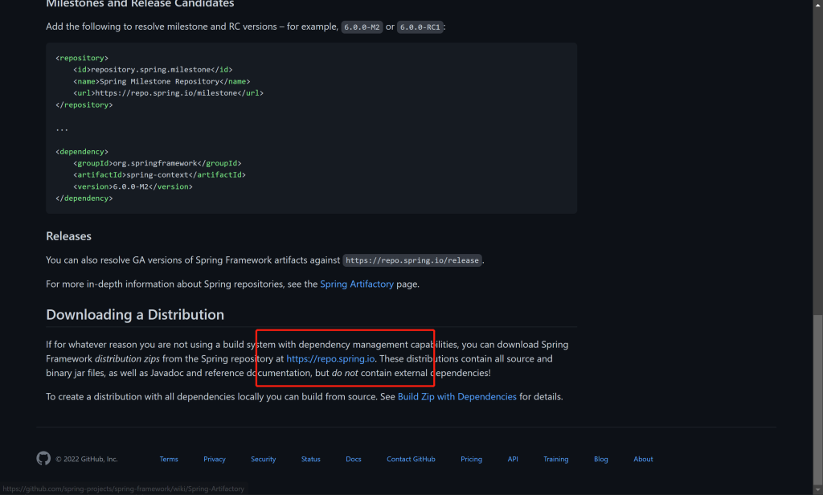823x495 pixels.
Task: Open the Status footer link
Action: point(311,459)
